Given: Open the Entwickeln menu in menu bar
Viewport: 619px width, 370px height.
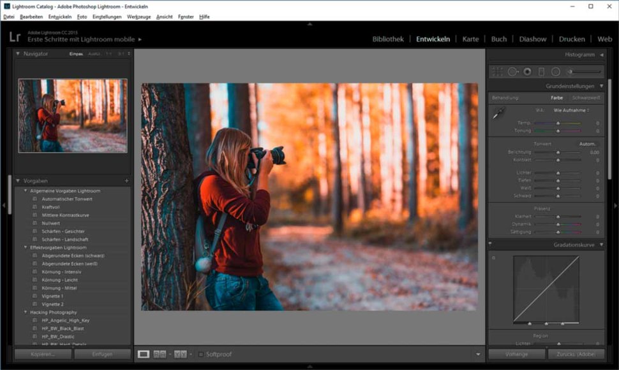Looking at the screenshot, I should [60, 17].
